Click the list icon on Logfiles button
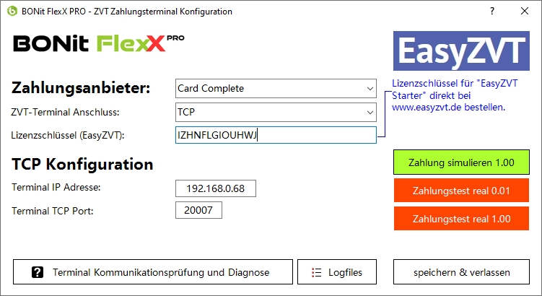Viewport: 542px width, 296px height. pos(316,272)
